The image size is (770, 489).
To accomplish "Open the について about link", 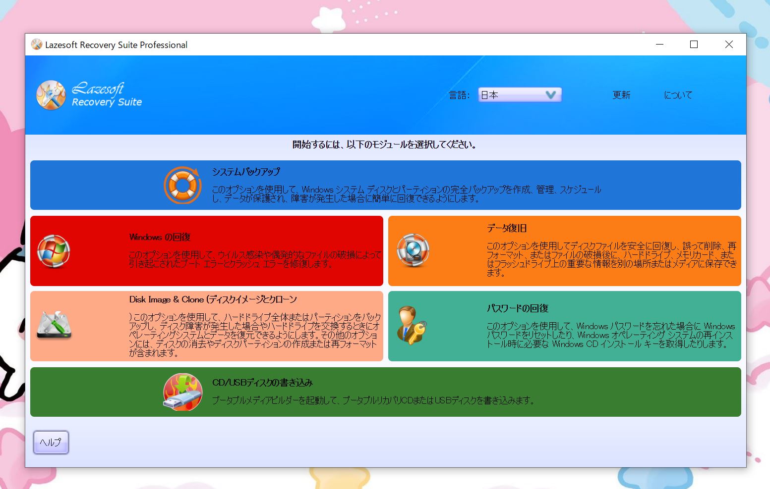I will (678, 95).
